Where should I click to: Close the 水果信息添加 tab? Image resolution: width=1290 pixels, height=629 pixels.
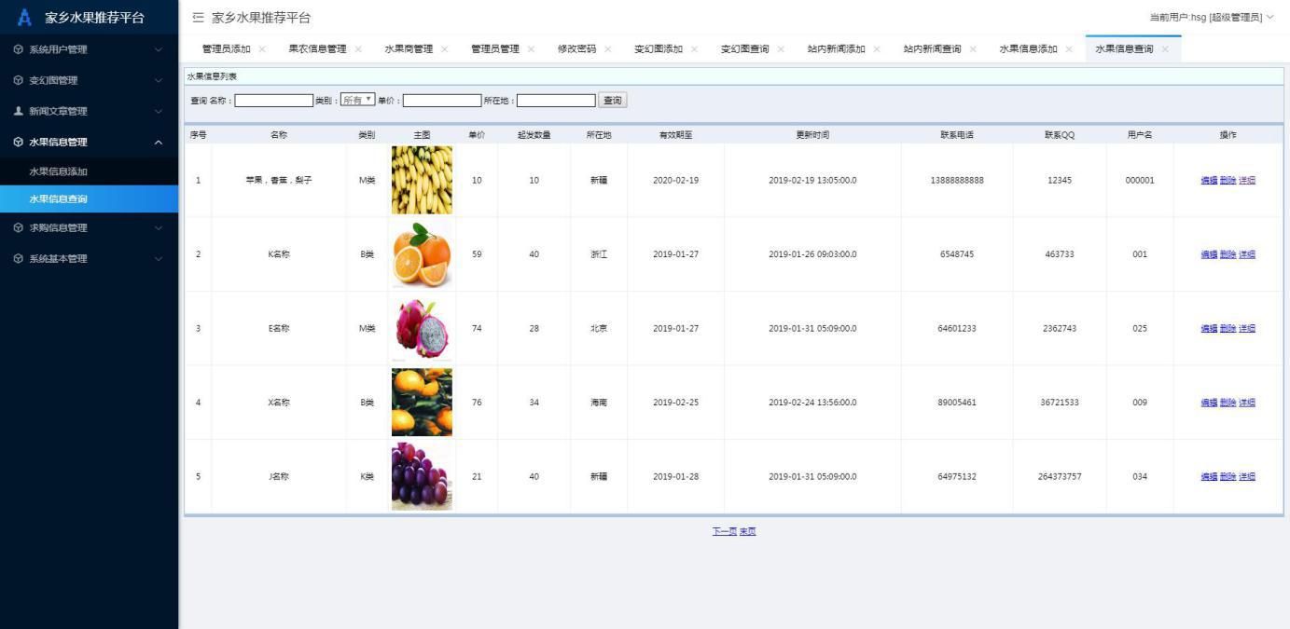click(1069, 49)
